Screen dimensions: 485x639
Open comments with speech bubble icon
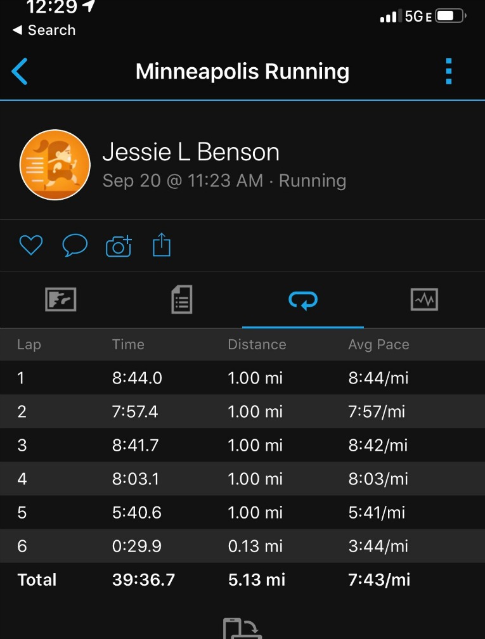click(75, 245)
